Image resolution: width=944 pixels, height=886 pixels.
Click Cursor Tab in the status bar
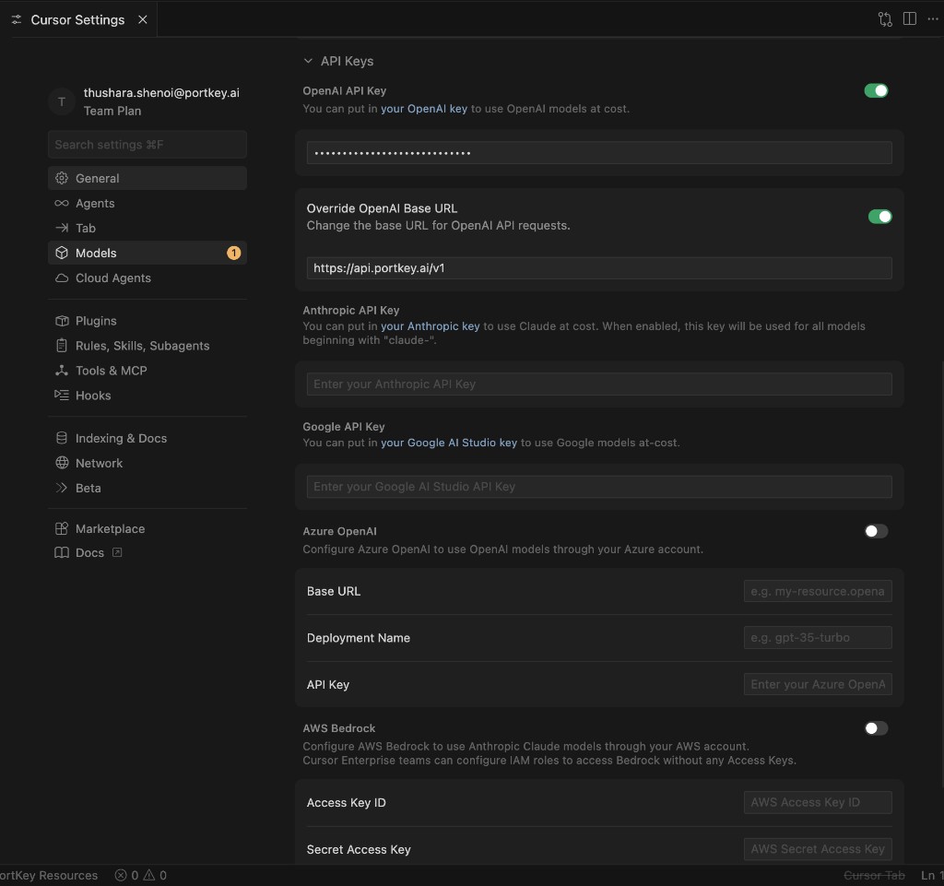point(874,875)
